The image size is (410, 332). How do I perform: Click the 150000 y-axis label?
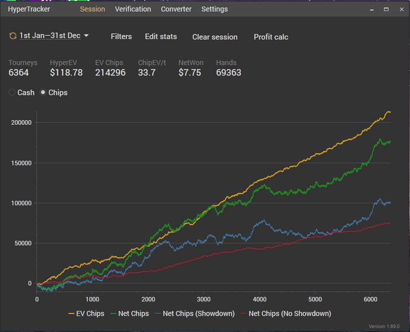click(x=21, y=163)
